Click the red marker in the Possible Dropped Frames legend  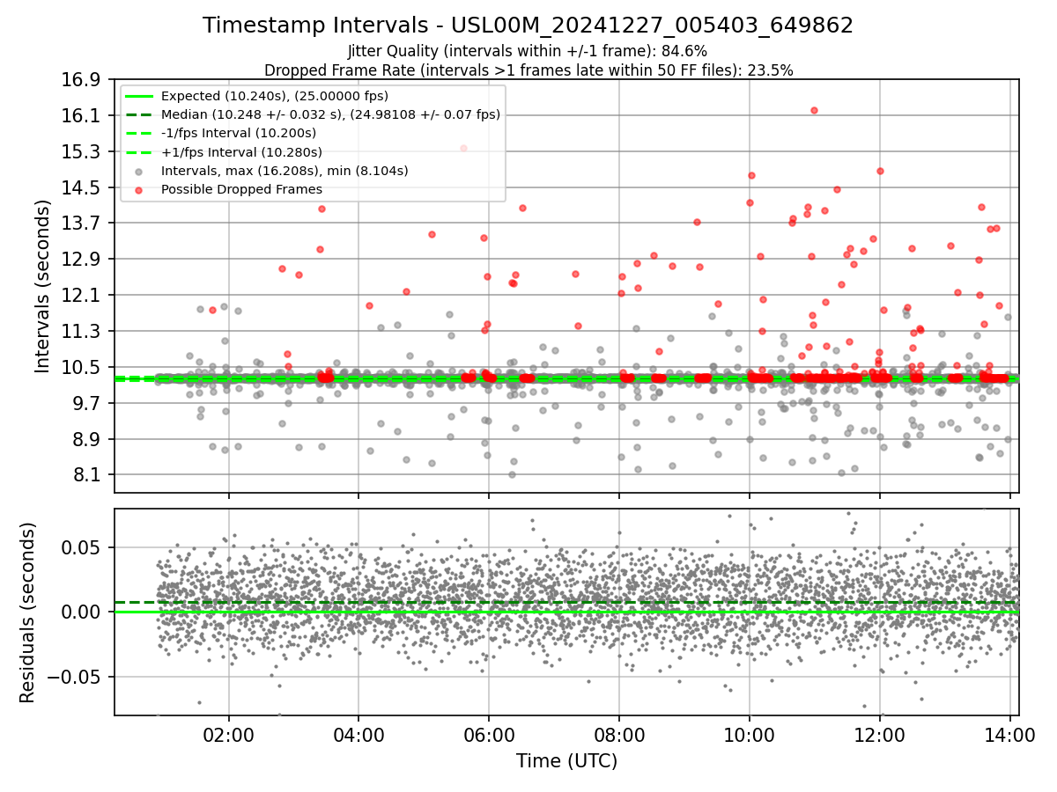click(x=140, y=189)
